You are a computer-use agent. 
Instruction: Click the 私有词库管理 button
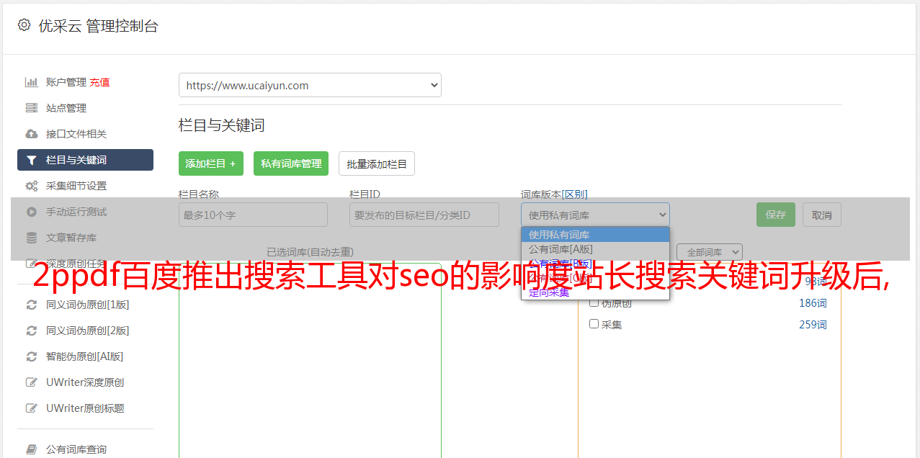(291, 163)
